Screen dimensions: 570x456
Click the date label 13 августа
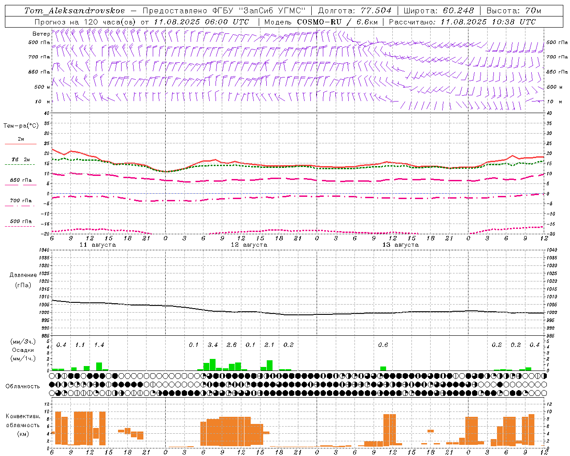[400, 245]
